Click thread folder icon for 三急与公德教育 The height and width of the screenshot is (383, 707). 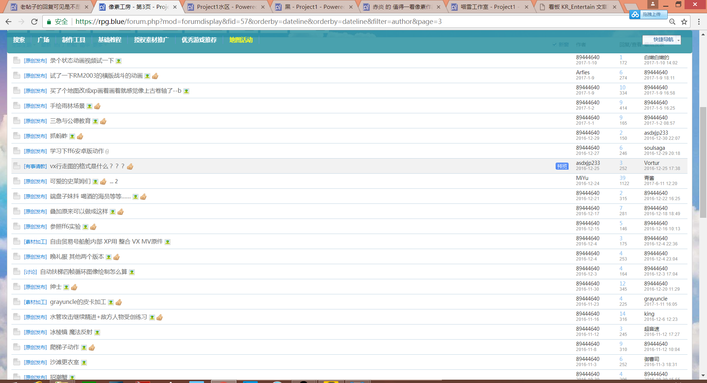click(17, 121)
